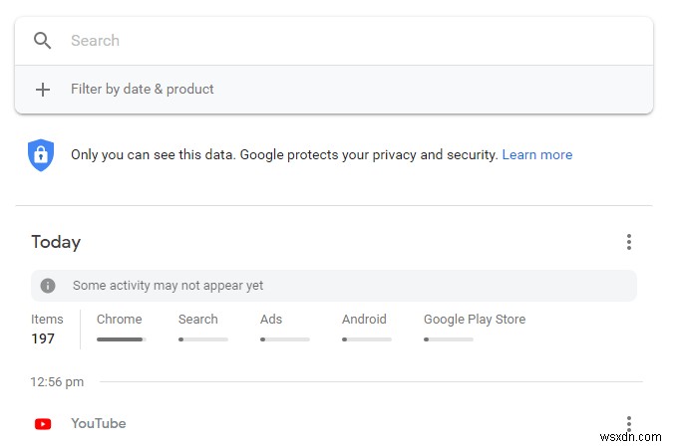
Task: Click the 12:56 pm timestamp
Action: point(57,382)
